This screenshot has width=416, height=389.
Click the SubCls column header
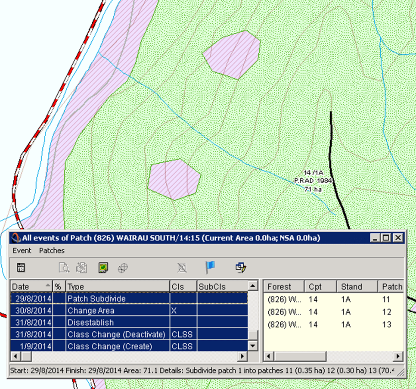[222, 286]
